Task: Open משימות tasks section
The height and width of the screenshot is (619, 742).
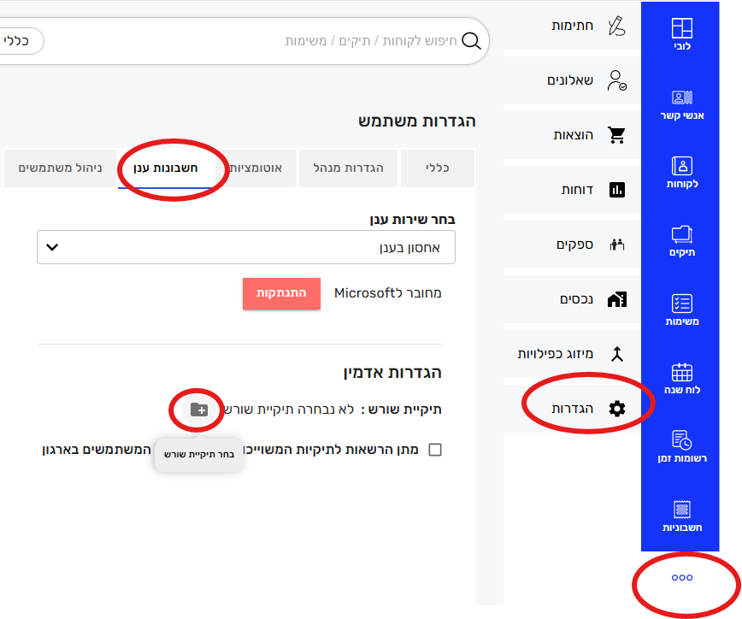Action: click(x=681, y=310)
